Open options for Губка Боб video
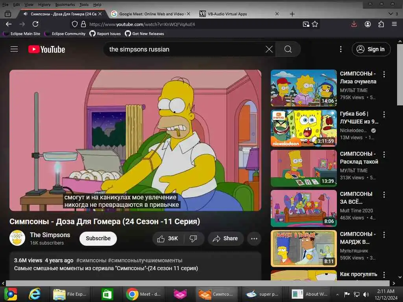The width and height of the screenshot is (403, 302). 384,114
